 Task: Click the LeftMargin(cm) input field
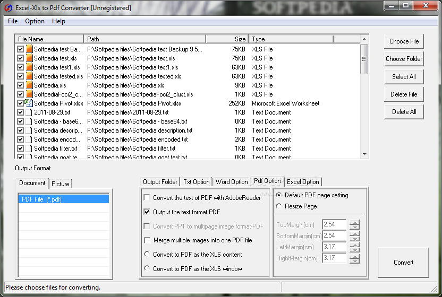(x=334, y=247)
